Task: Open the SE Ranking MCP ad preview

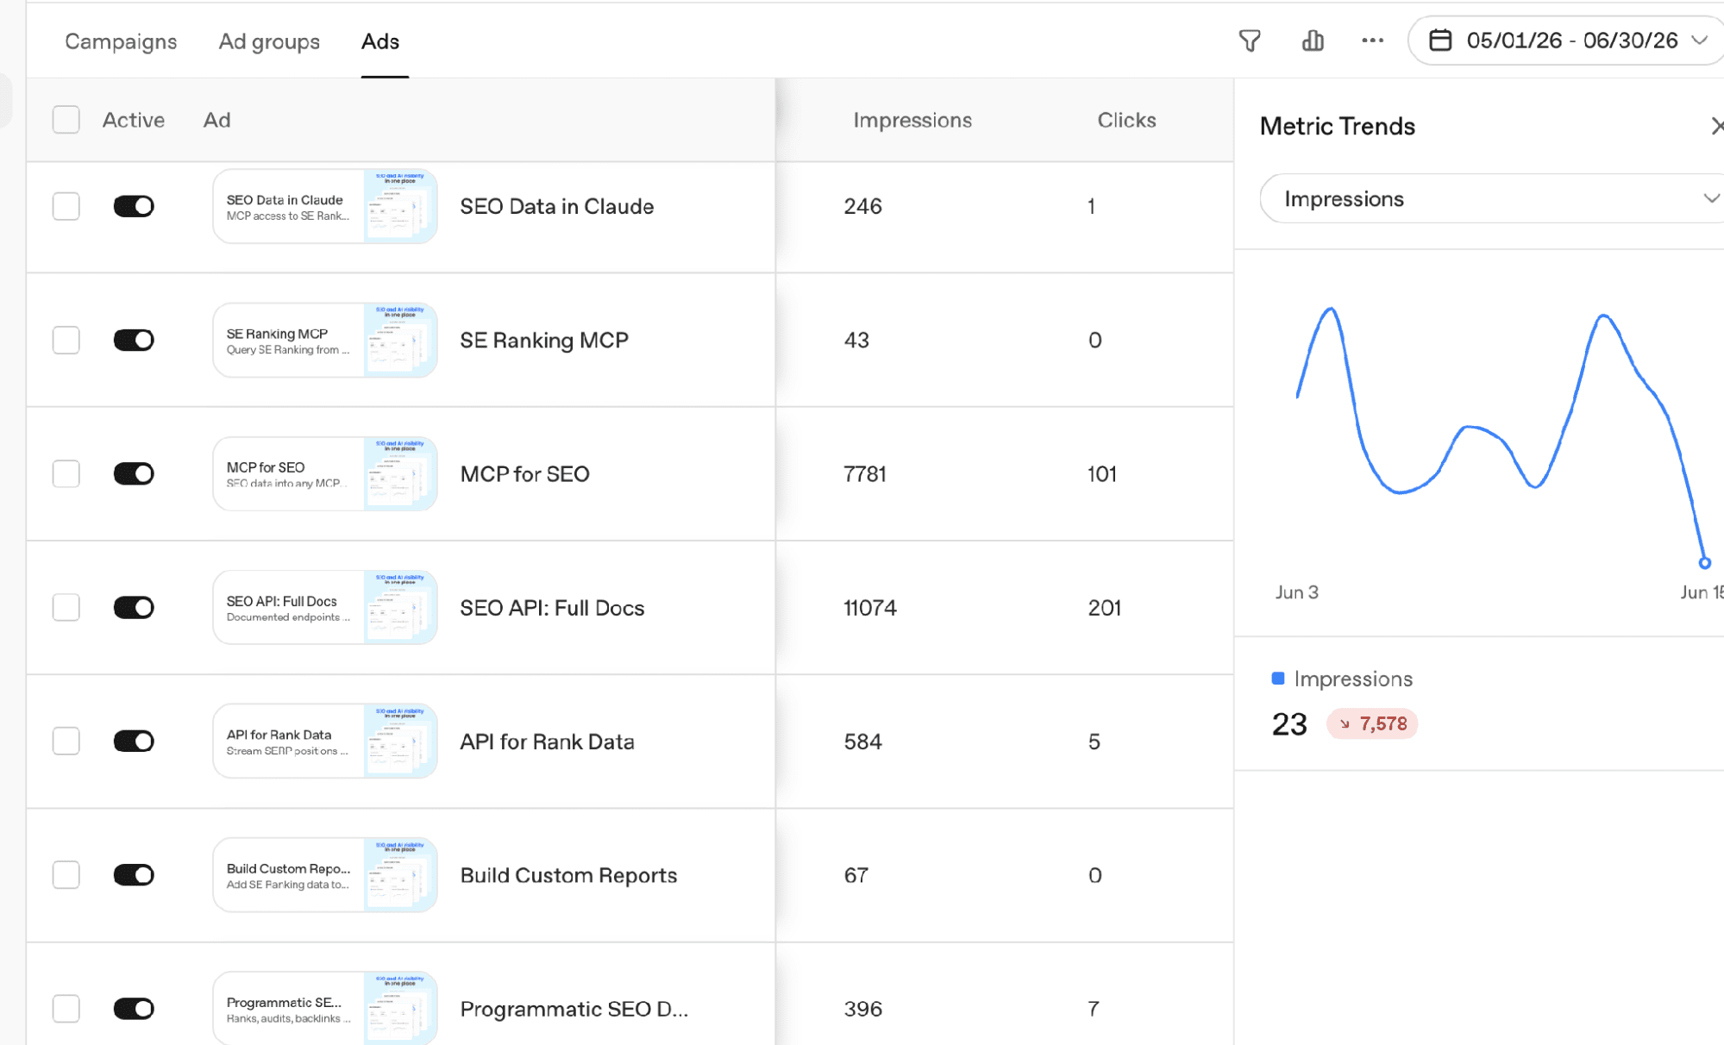Action: coord(325,340)
